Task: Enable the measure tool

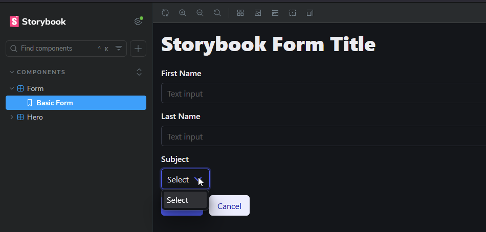Action: point(275,13)
